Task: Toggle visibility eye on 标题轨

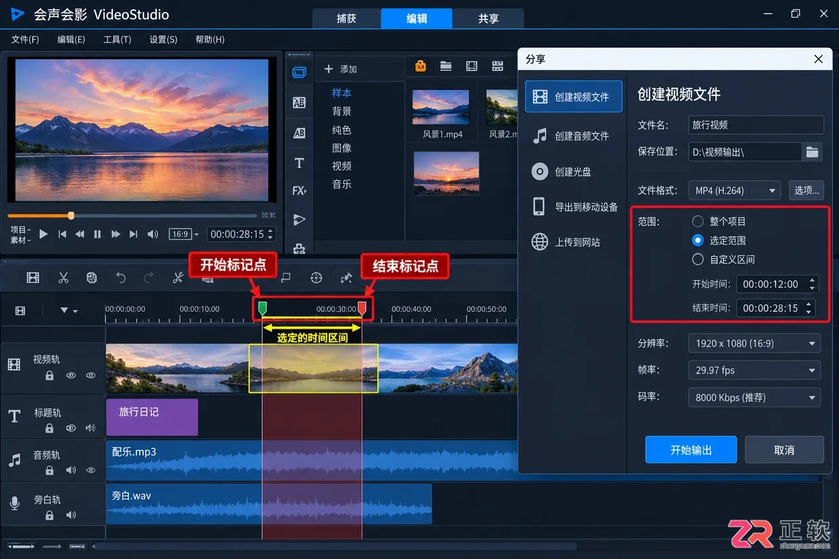Action: click(70, 428)
